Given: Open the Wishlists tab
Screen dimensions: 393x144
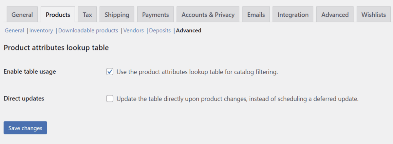Looking at the screenshot, I should pyautogui.click(x=374, y=15).
